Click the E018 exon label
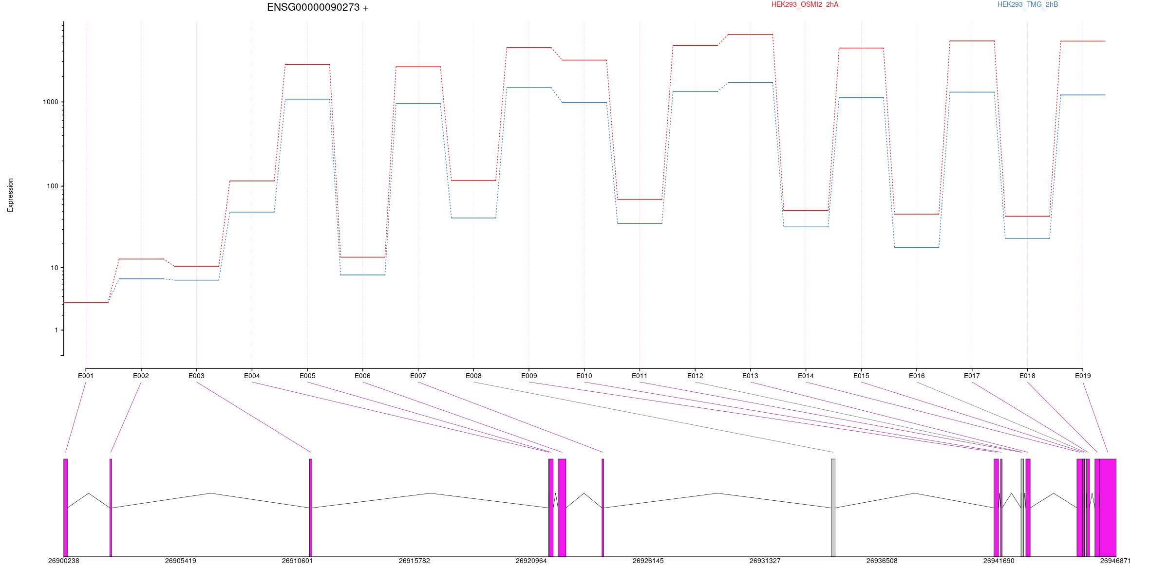This screenshot has height=584, width=1169. coord(1027,376)
